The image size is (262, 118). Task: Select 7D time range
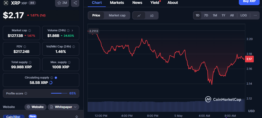click(206, 15)
